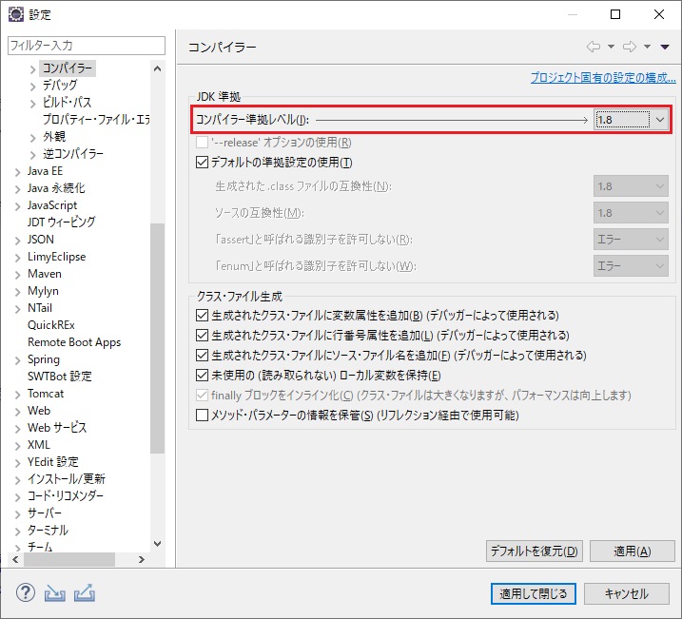This screenshot has width=682, height=619.
Task: Click 適用して閉じる button
Action: pos(534,593)
